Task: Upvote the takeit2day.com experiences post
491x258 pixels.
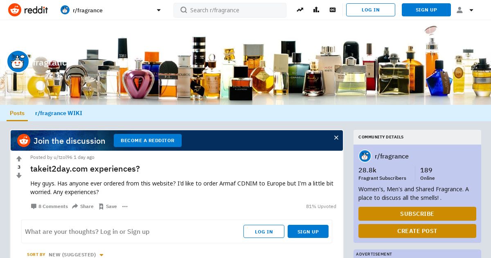Action: [x=19, y=159]
